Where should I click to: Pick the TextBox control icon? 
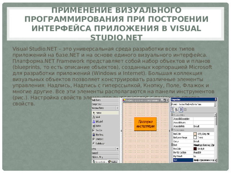tap(93, 130)
